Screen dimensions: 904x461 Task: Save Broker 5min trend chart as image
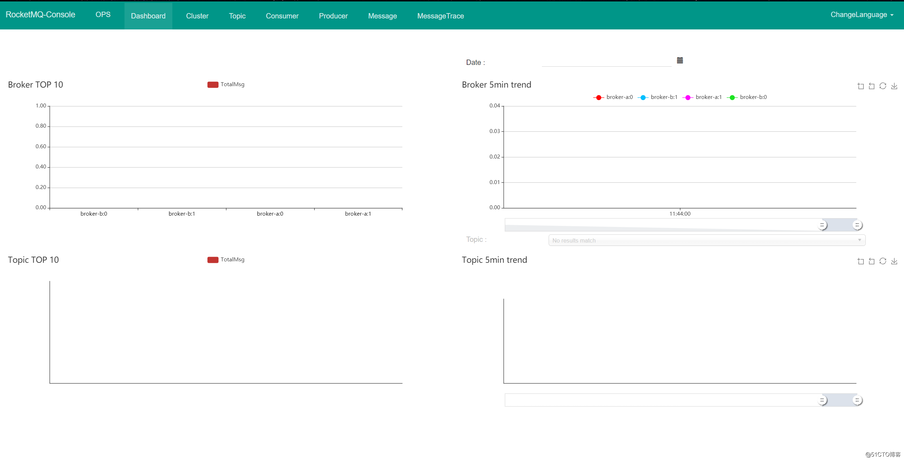coord(894,86)
